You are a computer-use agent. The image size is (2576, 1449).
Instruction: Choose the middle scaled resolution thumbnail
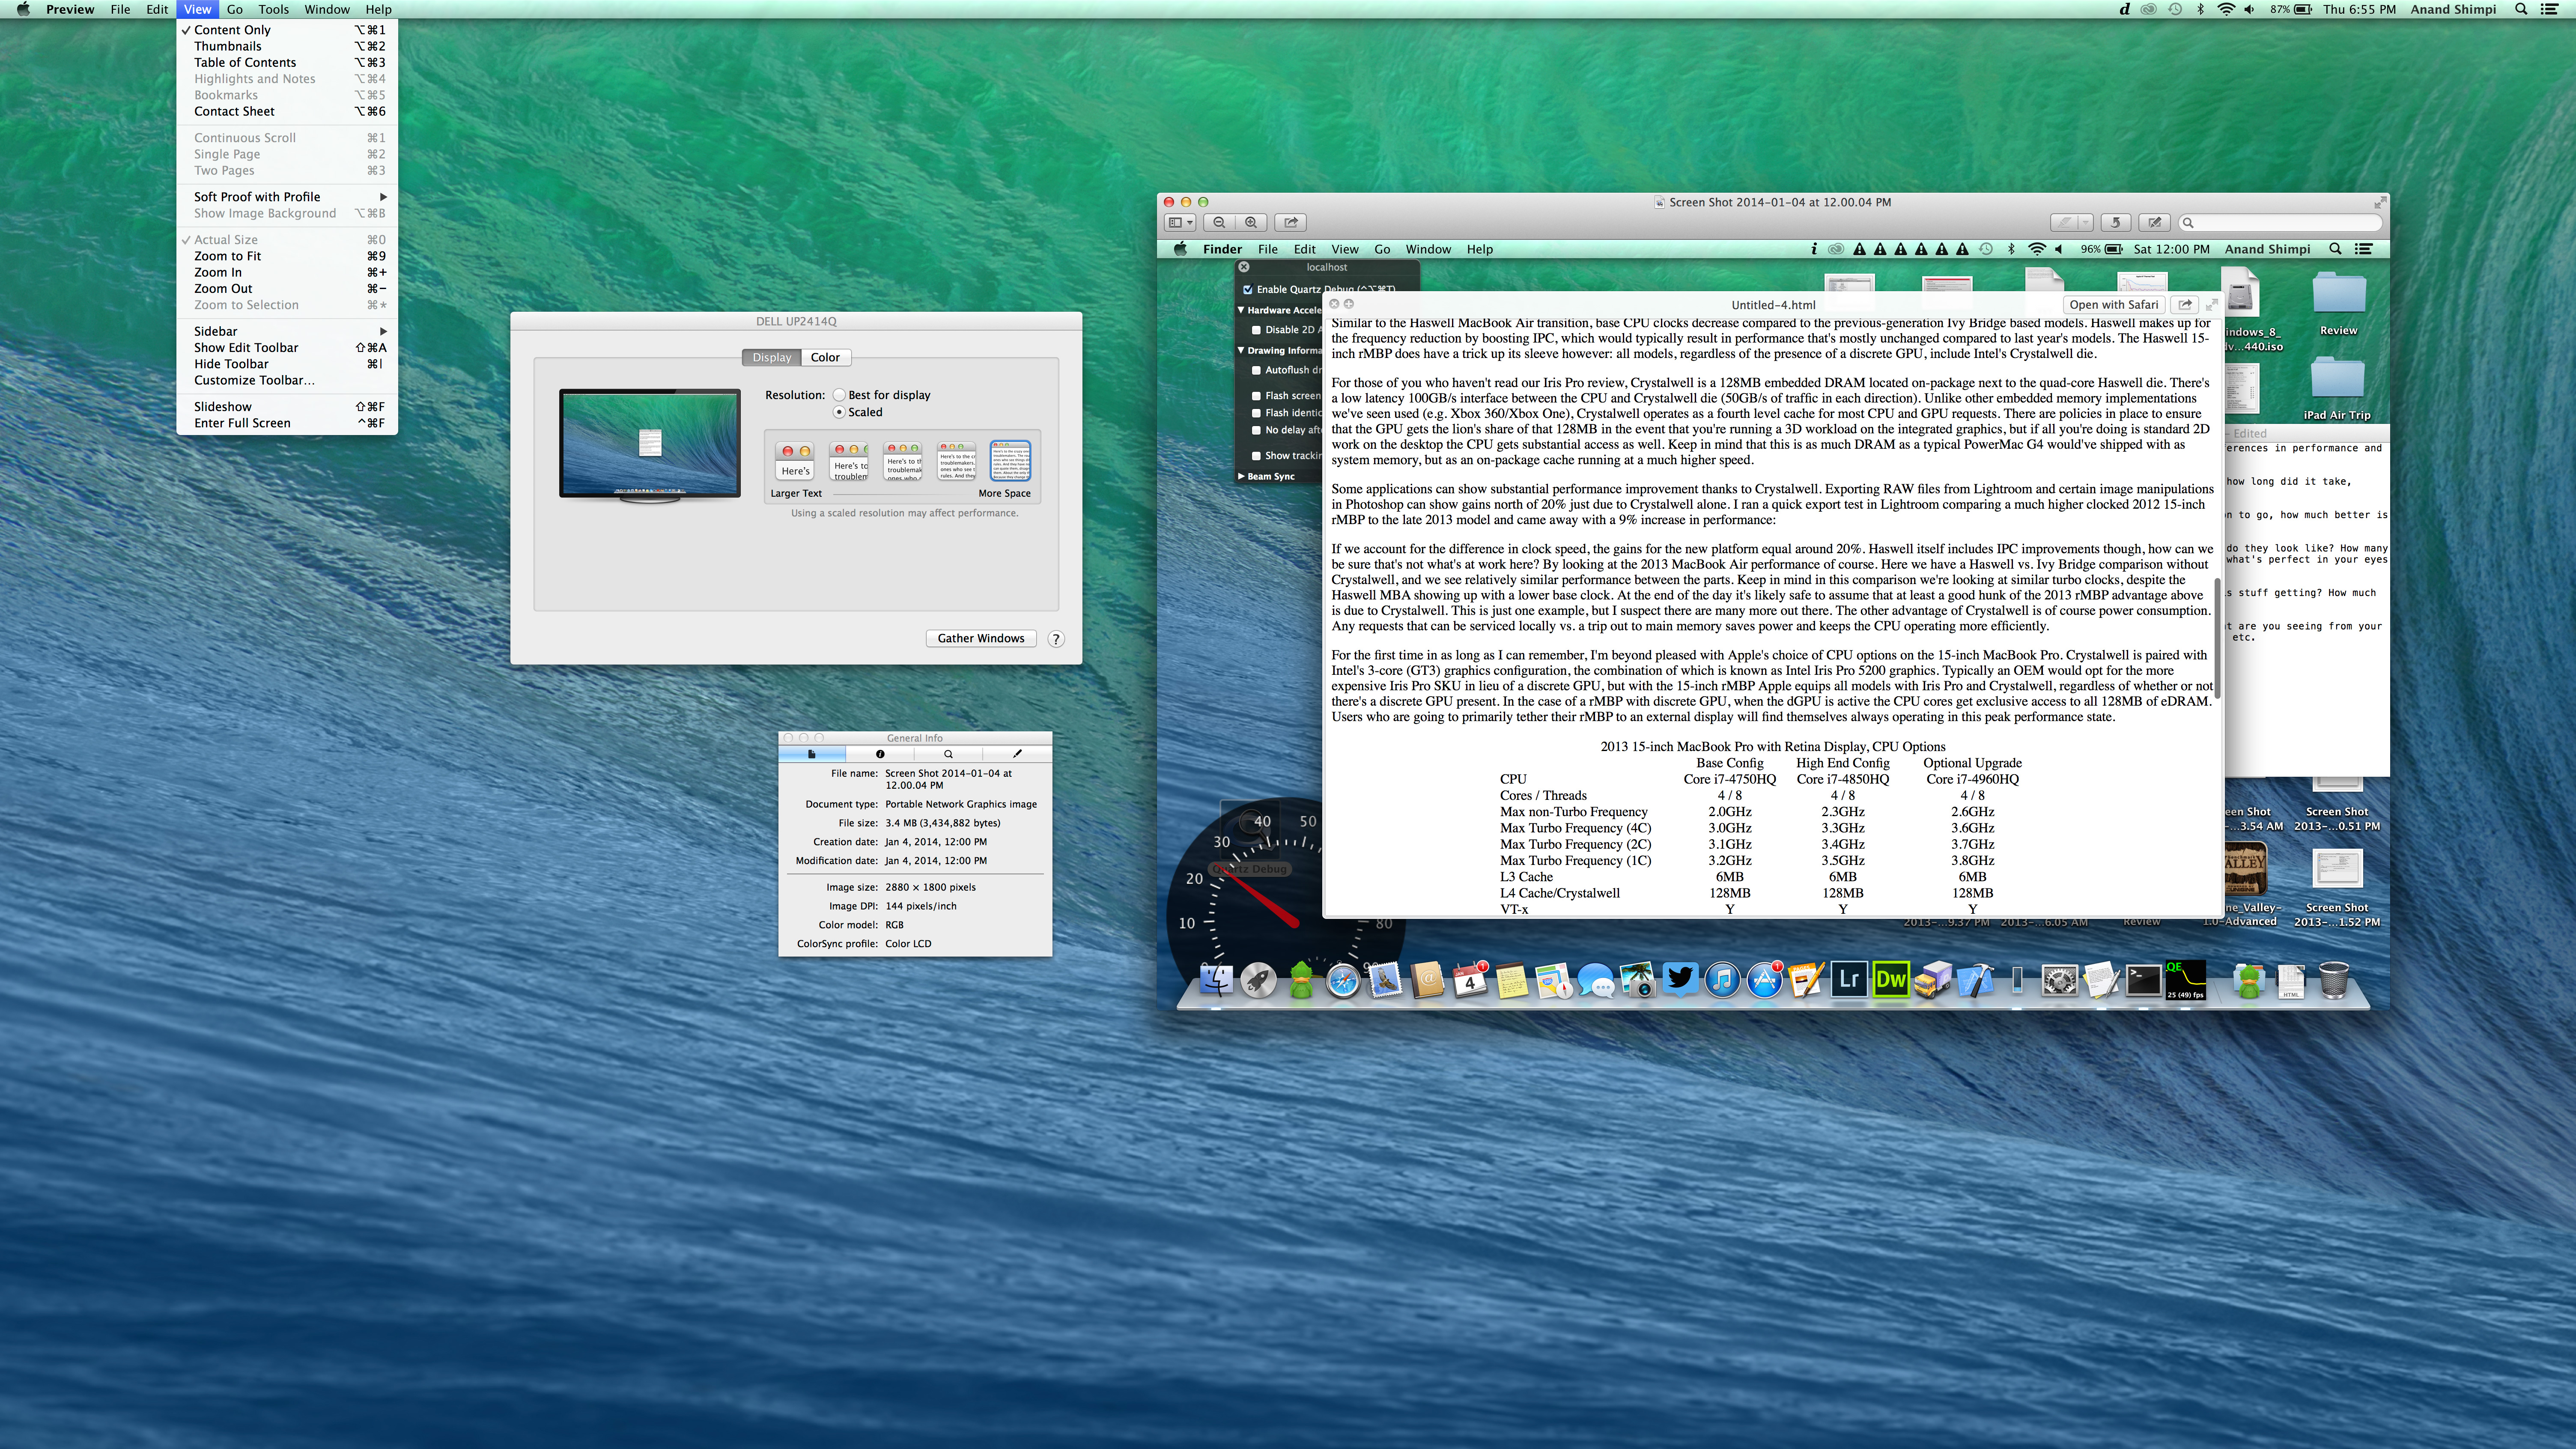coord(902,461)
